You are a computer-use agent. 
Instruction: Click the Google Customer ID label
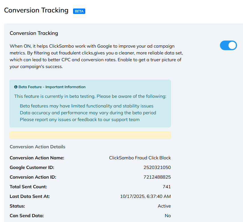pyautogui.click(x=32, y=168)
